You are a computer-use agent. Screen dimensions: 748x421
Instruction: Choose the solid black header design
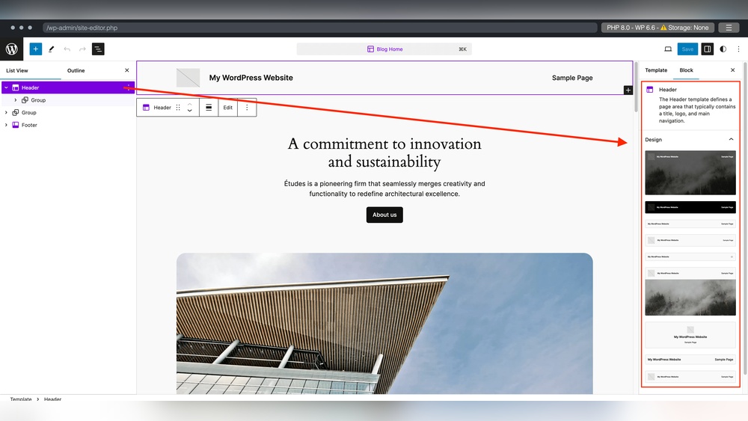tap(690, 207)
